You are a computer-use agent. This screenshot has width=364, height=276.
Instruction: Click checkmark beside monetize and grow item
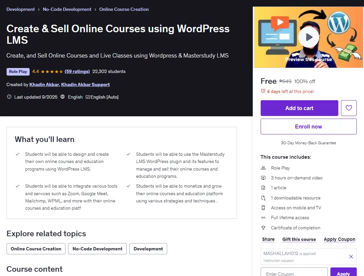tap(128, 186)
